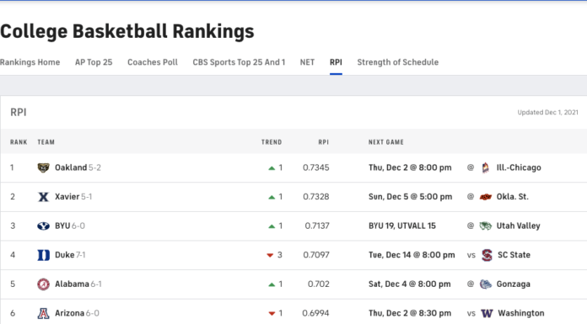Viewport: 587px width, 324px height.
Task: Click the Oakland team logo
Action: click(x=43, y=167)
